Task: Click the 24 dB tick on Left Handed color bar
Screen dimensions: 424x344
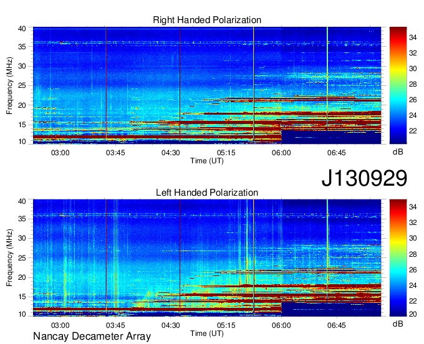Action: [413, 285]
